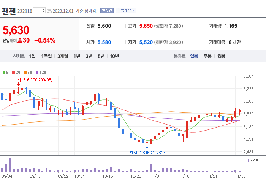Select the 3개월 line chart tab
Image resolution: width=266 pixels, height=186 pixels.
(x=63, y=56)
